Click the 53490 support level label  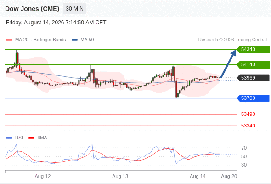[248, 114]
